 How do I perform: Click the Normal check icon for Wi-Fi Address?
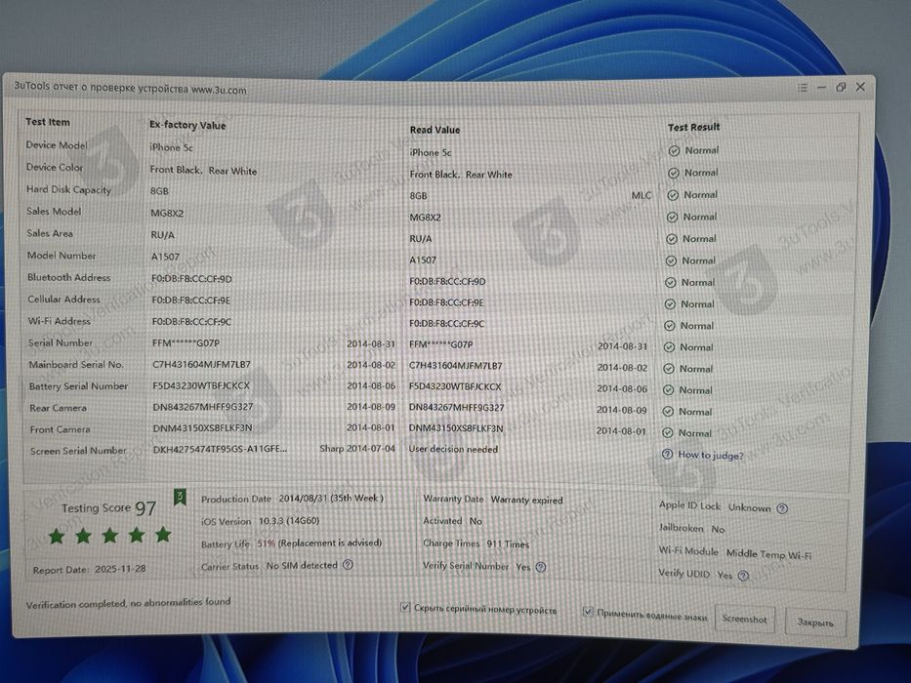click(669, 326)
